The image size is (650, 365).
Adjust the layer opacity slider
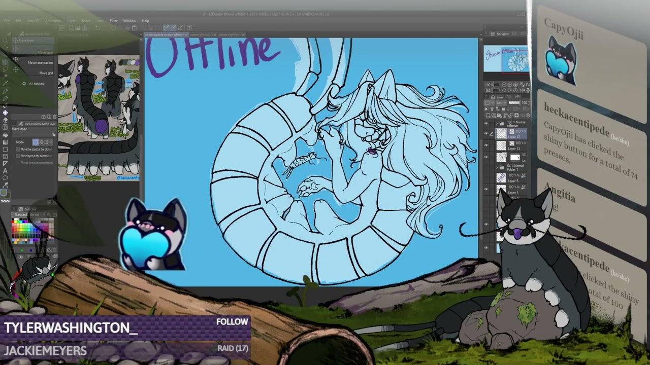point(514,102)
